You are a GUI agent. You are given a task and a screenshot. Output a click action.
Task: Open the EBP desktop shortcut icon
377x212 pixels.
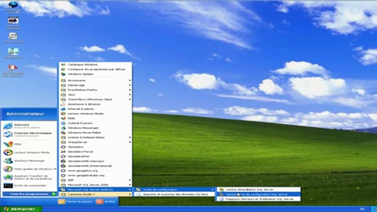tap(13, 70)
